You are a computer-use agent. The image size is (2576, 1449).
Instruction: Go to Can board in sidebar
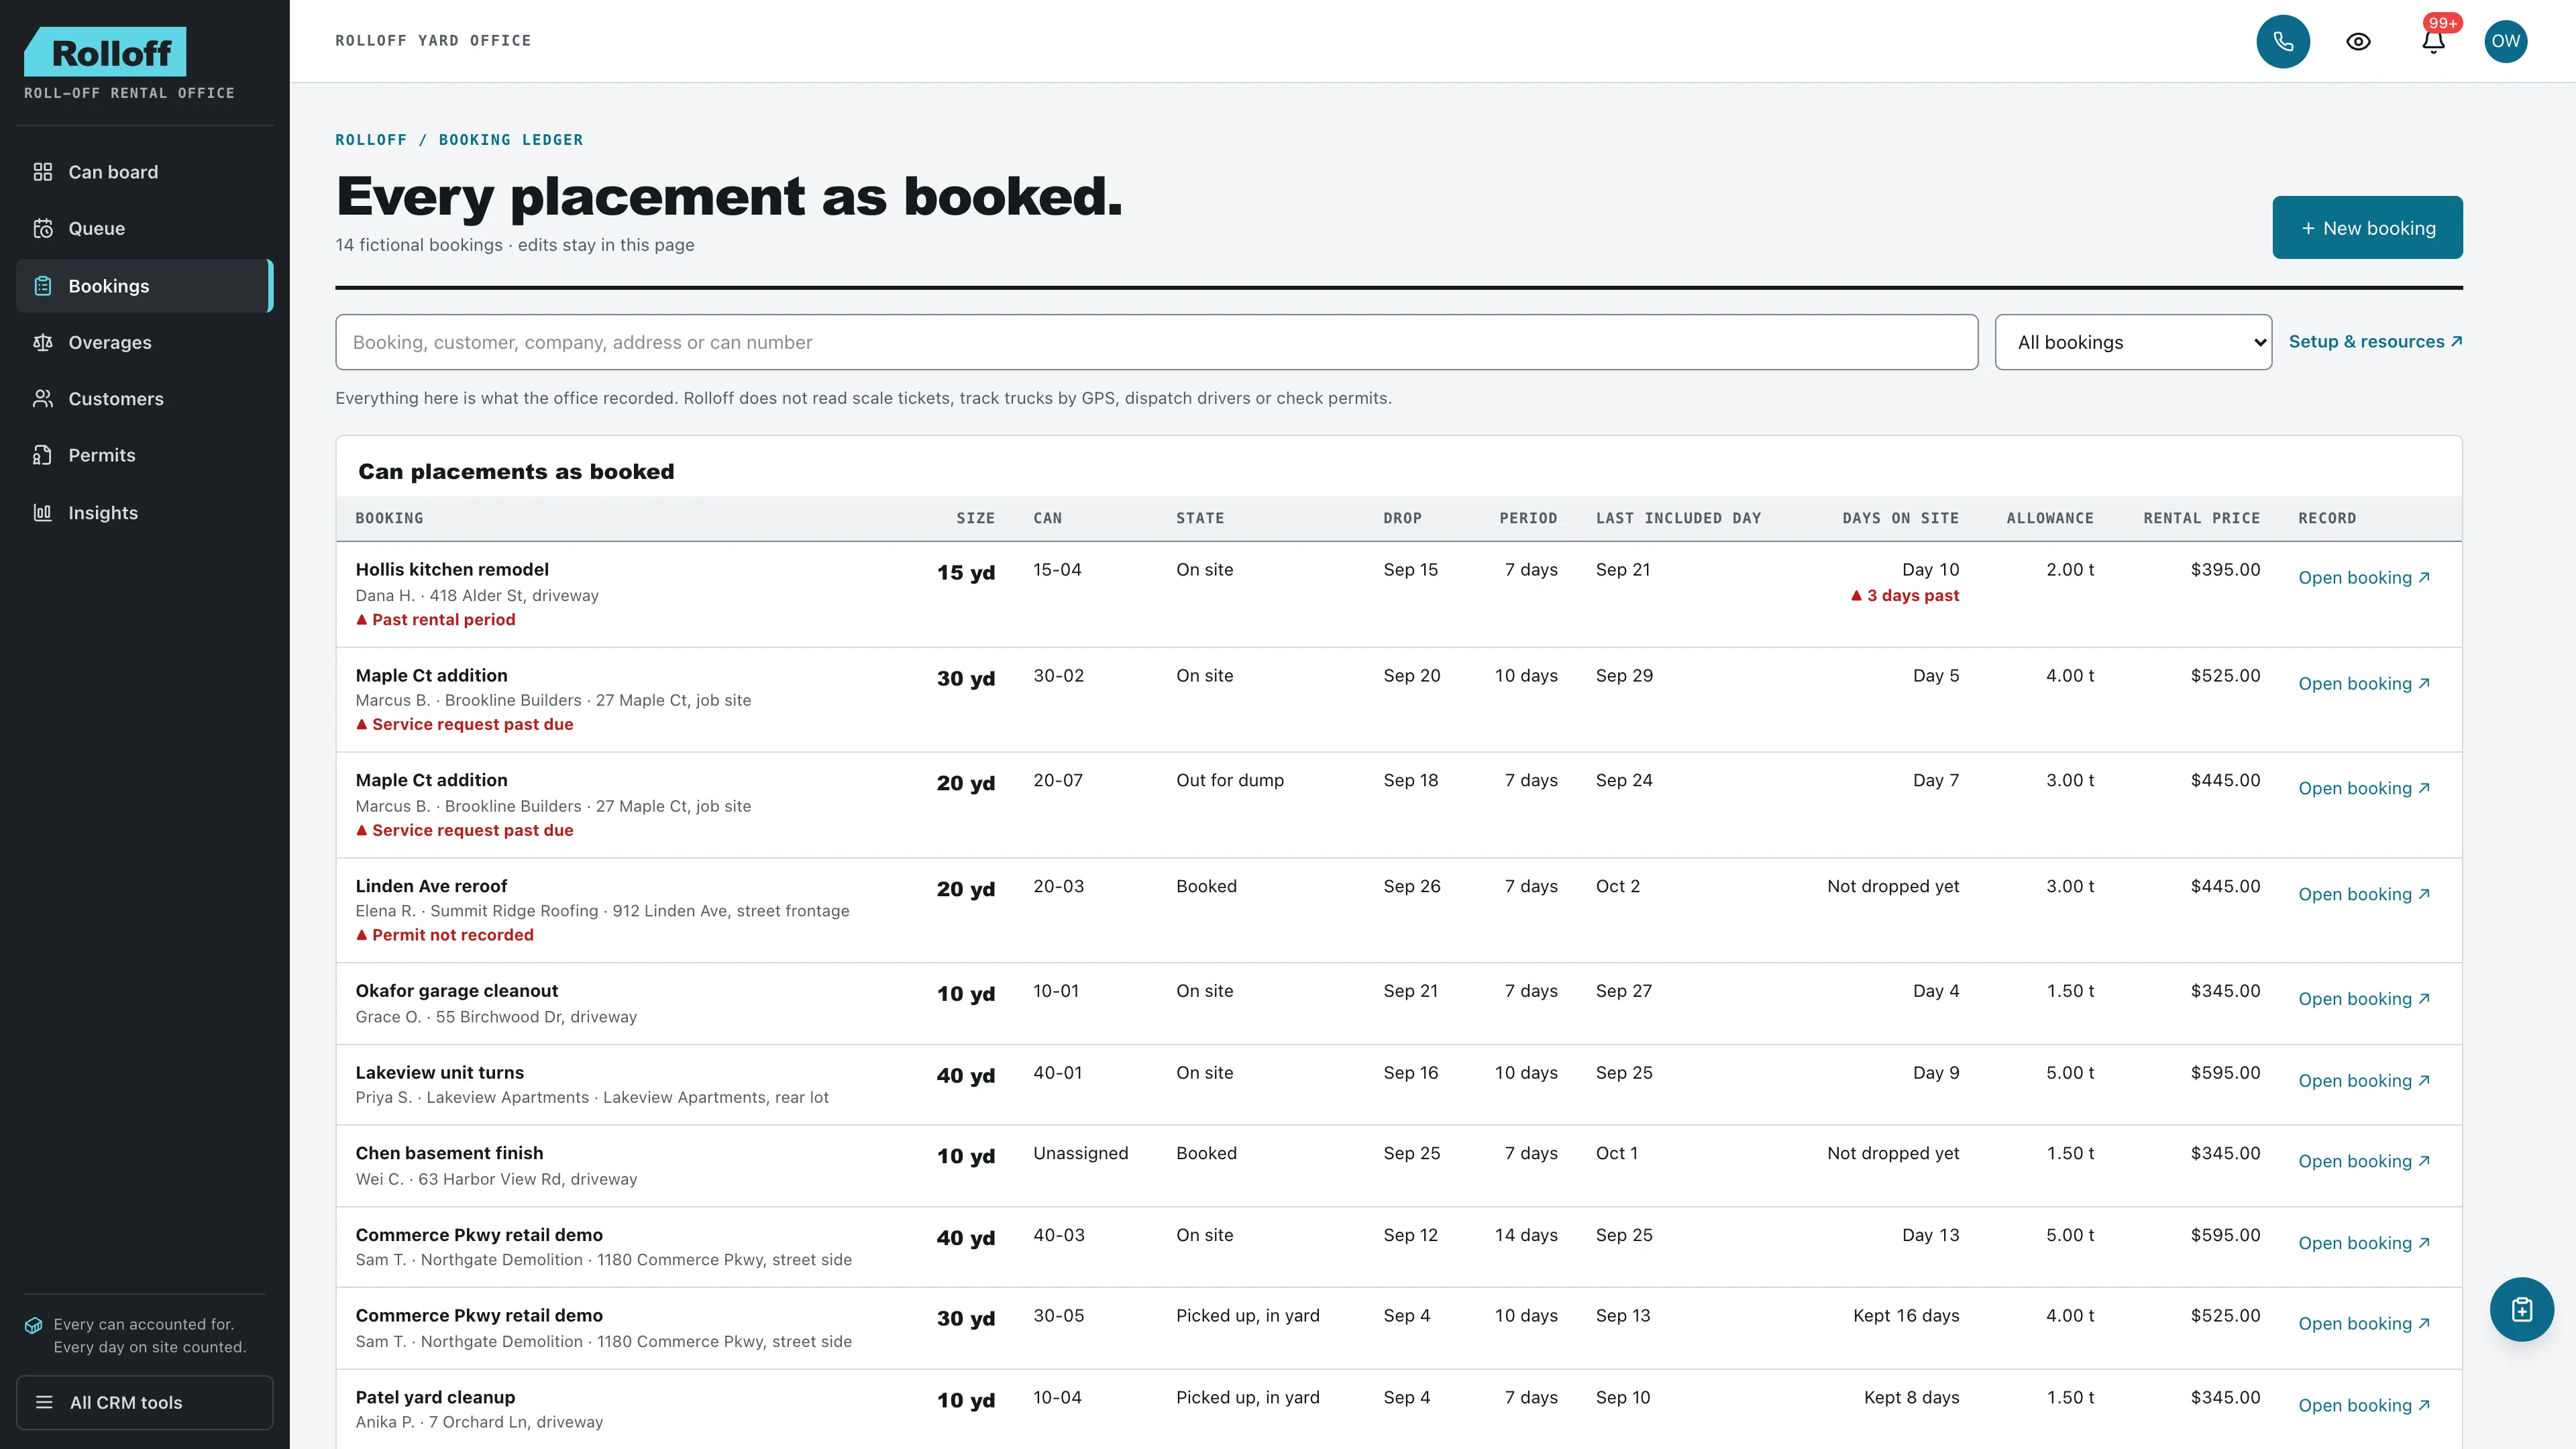tap(145, 172)
